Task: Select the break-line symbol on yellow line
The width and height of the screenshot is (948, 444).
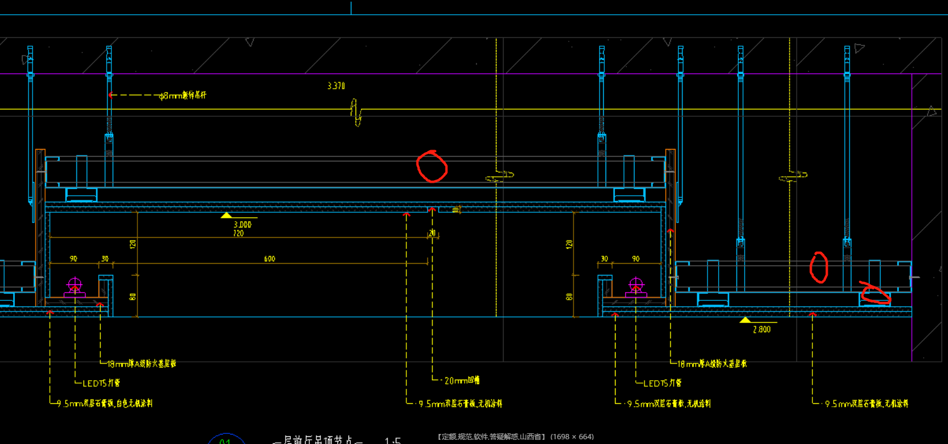Action: 356,112
